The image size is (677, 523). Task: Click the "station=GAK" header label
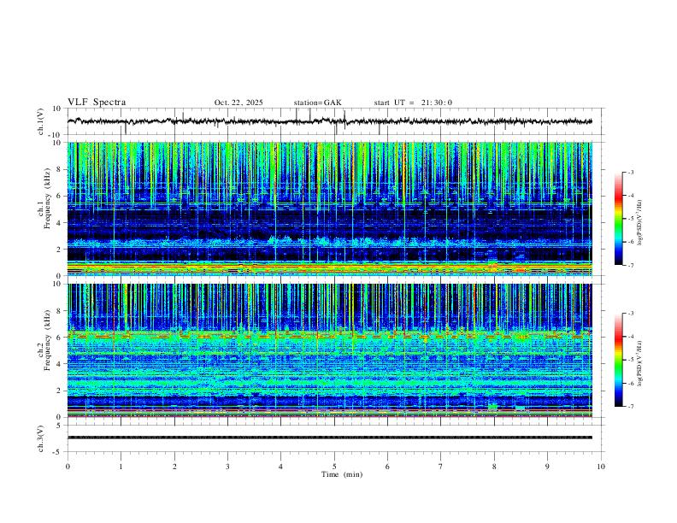point(317,103)
